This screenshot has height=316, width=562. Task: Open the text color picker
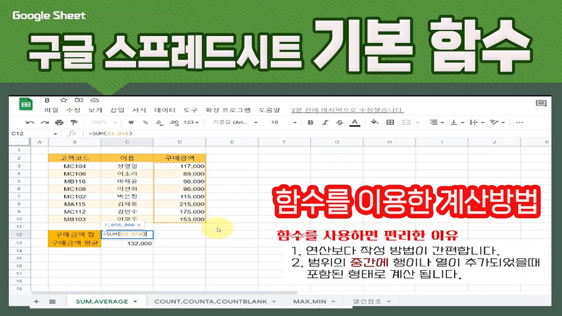(x=355, y=122)
